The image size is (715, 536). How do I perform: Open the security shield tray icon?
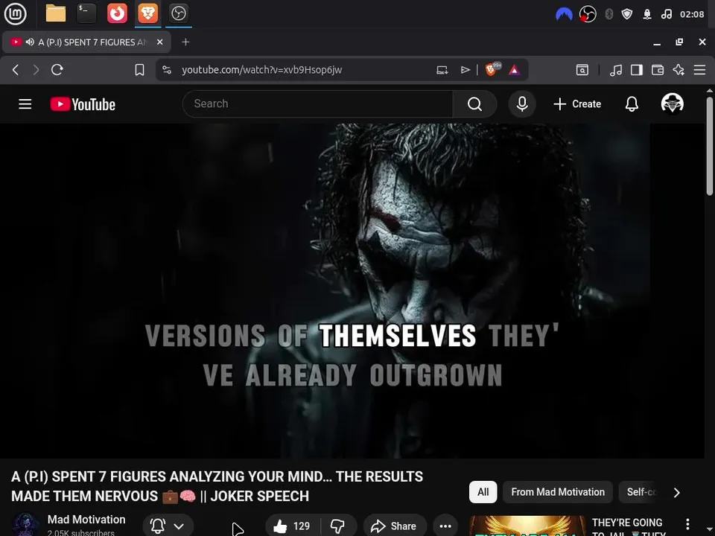627,14
